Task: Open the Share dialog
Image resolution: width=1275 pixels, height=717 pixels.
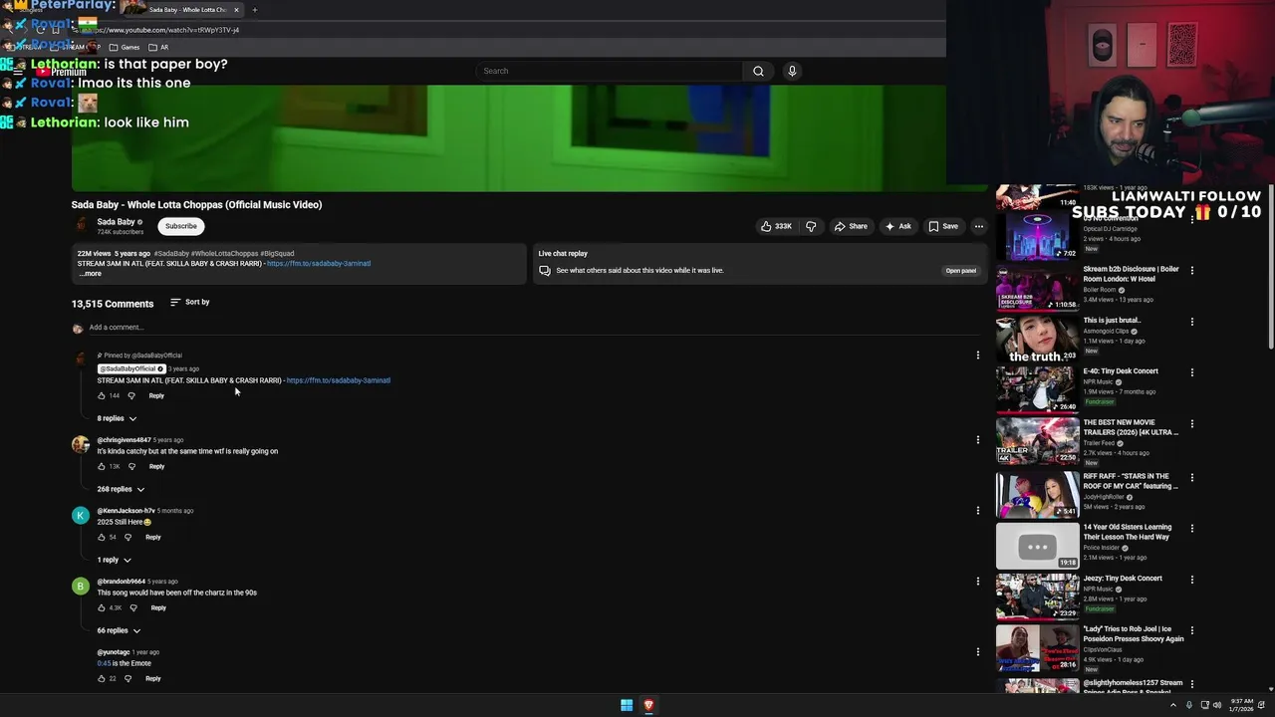Action: click(x=850, y=226)
